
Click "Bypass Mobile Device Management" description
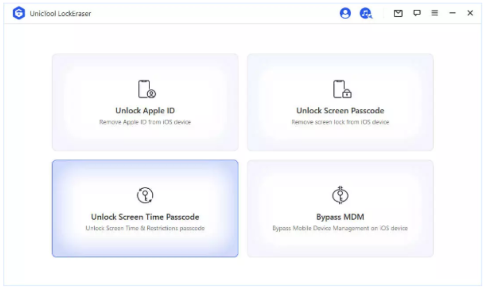coord(340,228)
